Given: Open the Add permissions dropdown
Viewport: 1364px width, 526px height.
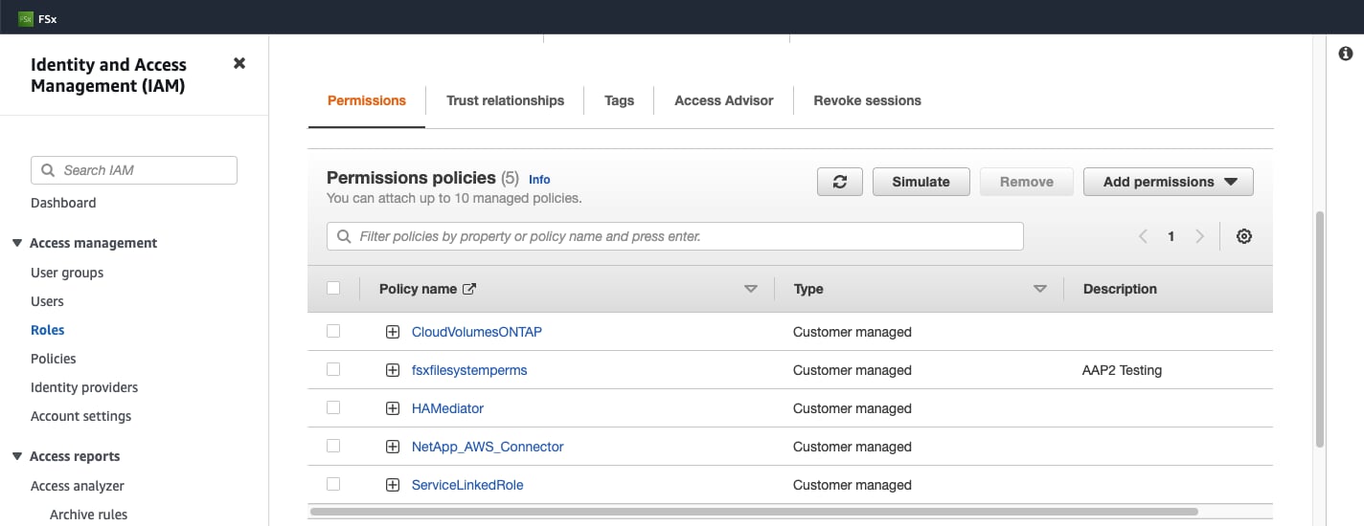Looking at the screenshot, I should coord(1168,182).
